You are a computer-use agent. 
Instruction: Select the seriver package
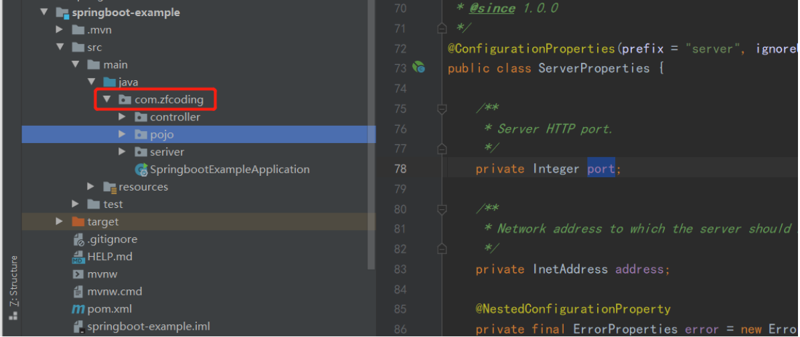(x=167, y=152)
